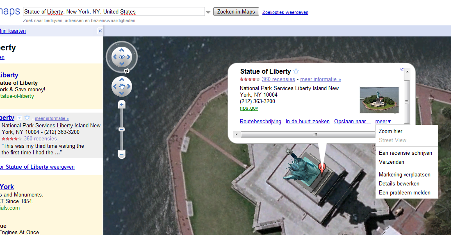Image resolution: width=451 pixels, height=235 pixels.
Task: Pan map up with hand control arrow
Action: click(x=122, y=79)
